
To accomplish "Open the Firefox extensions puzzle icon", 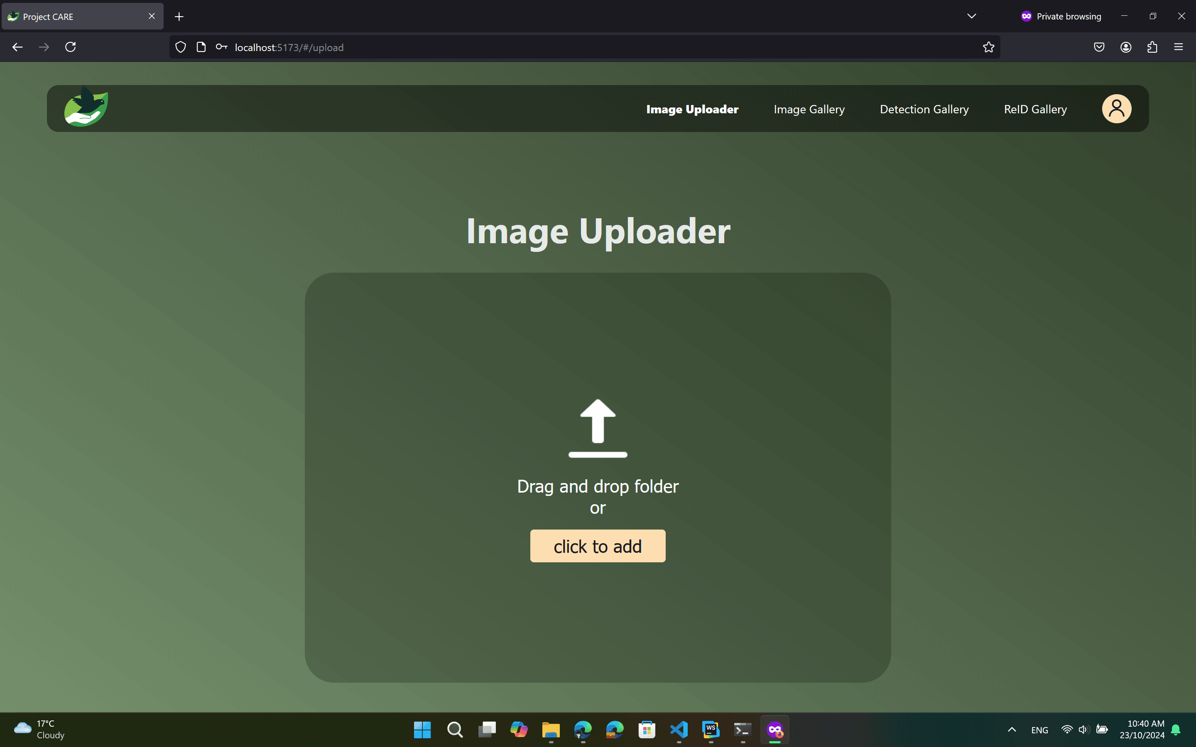I will click(x=1152, y=47).
